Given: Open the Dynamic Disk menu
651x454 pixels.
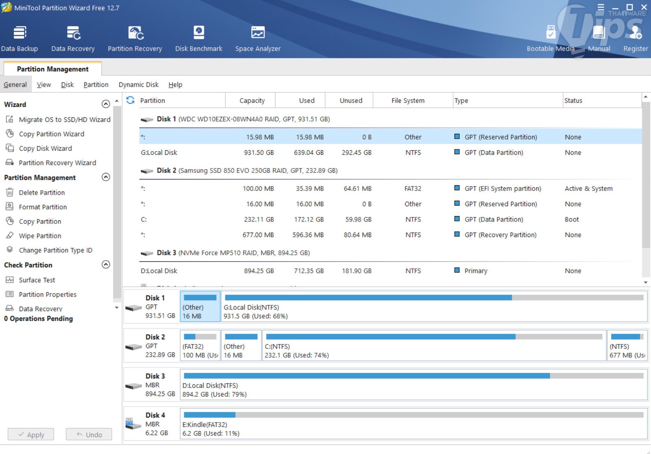Looking at the screenshot, I should [x=138, y=85].
